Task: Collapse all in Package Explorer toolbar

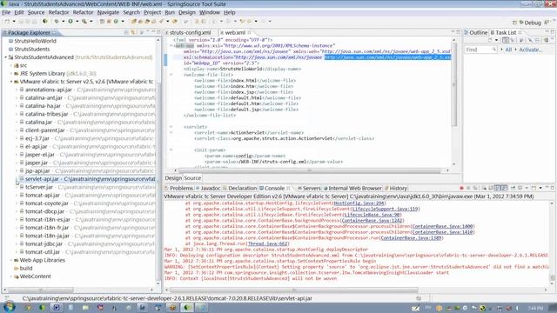Action: coord(126,32)
